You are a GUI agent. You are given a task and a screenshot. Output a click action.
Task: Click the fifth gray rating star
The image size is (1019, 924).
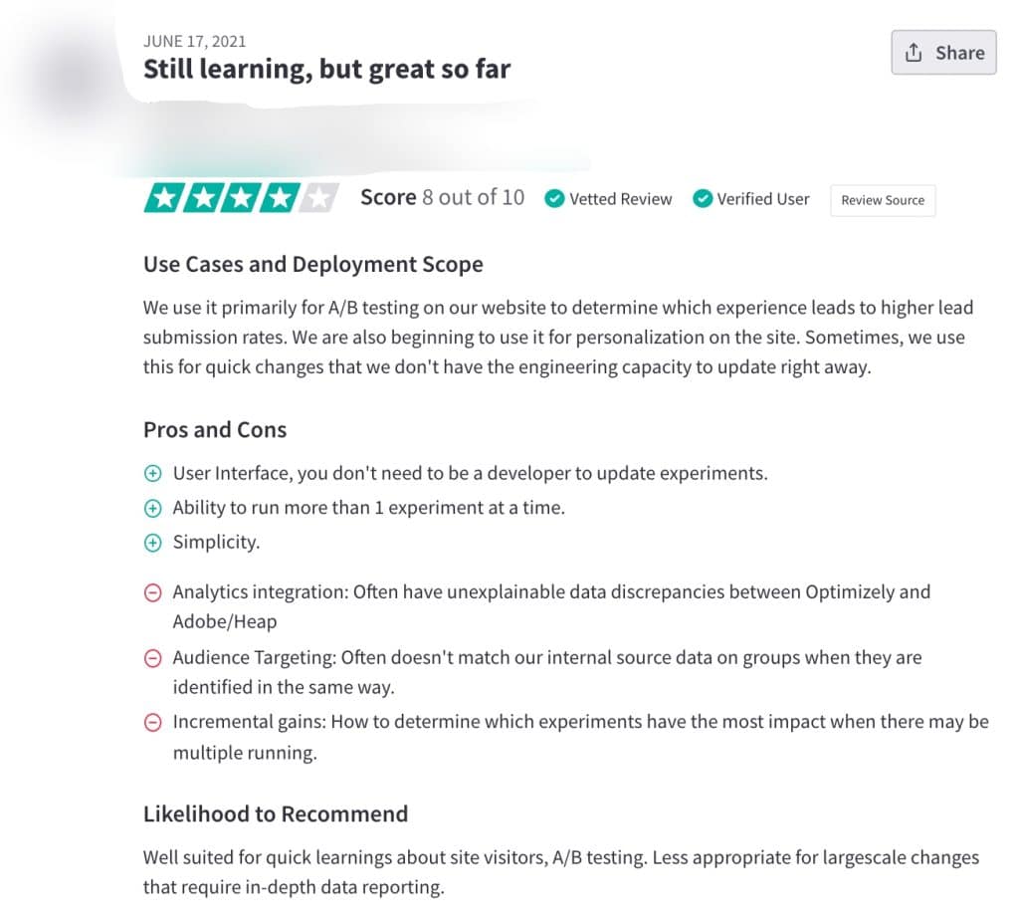click(x=317, y=199)
